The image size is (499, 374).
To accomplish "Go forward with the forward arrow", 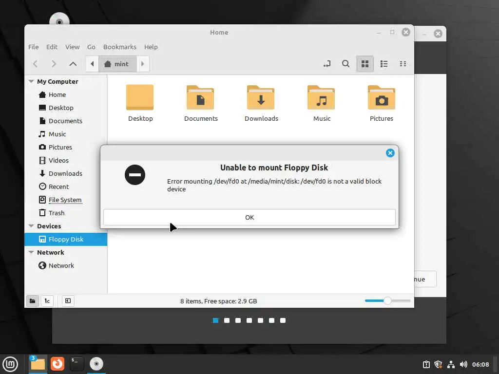I will coord(54,64).
